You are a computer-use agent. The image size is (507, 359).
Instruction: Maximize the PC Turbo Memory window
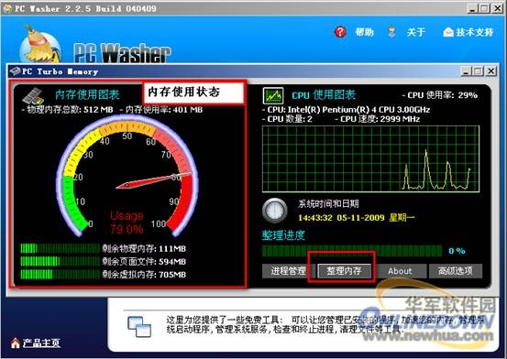point(479,71)
